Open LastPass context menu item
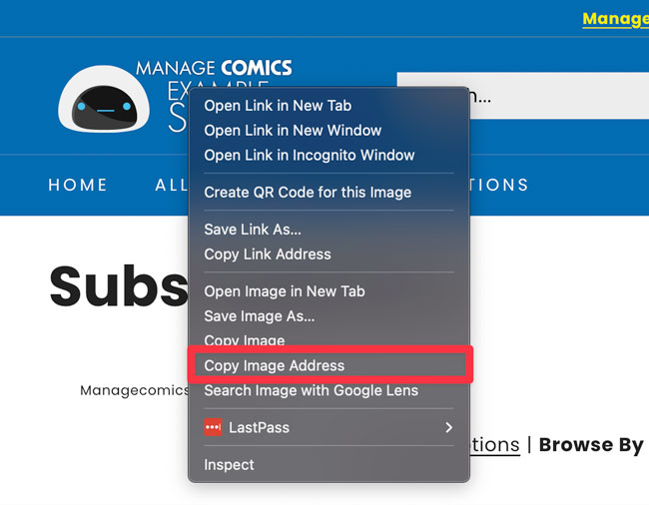The height and width of the screenshot is (505, 649). coord(329,427)
